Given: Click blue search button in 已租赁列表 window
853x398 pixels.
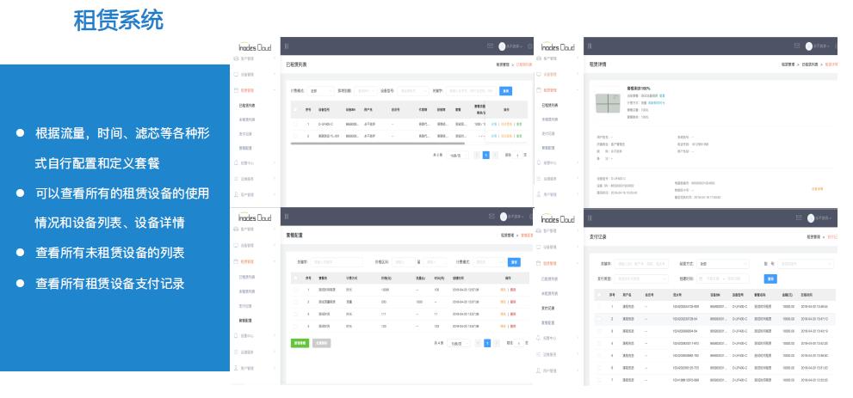Looking at the screenshot, I should [506, 91].
